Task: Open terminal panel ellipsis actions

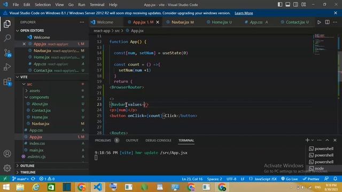Action: [x=320, y=140]
